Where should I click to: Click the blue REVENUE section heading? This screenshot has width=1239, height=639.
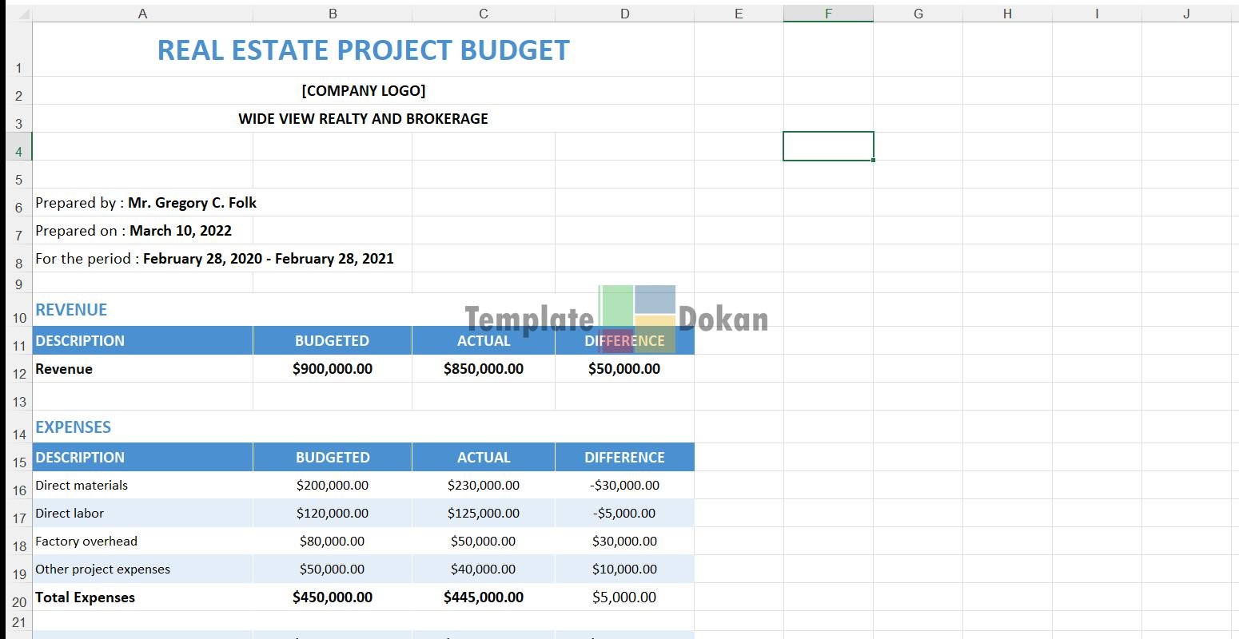click(71, 310)
